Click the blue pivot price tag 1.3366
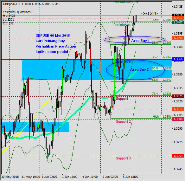Viewport: 185px width, 181px height. tap(178, 59)
